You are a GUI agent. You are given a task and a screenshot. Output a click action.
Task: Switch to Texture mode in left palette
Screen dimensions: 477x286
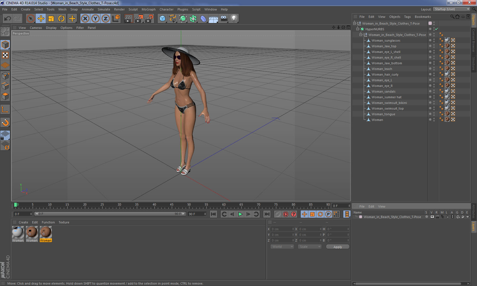[x=5, y=55]
